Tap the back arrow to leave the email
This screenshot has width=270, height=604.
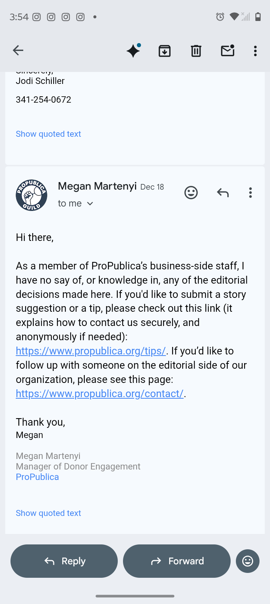click(x=18, y=50)
